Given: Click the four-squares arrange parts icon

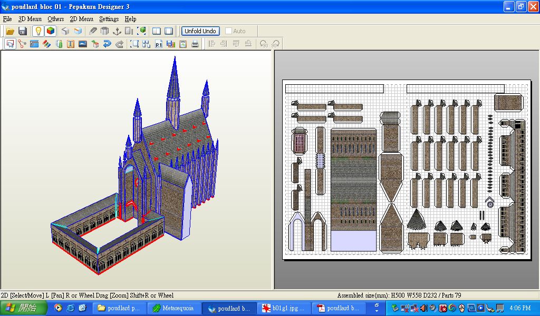Looking at the screenshot, I should pyautogui.click(x=147, y=44).
